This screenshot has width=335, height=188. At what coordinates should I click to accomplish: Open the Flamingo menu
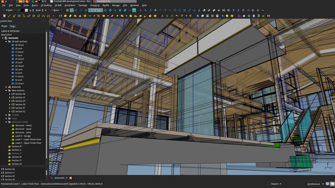click(x=83, y=5)
